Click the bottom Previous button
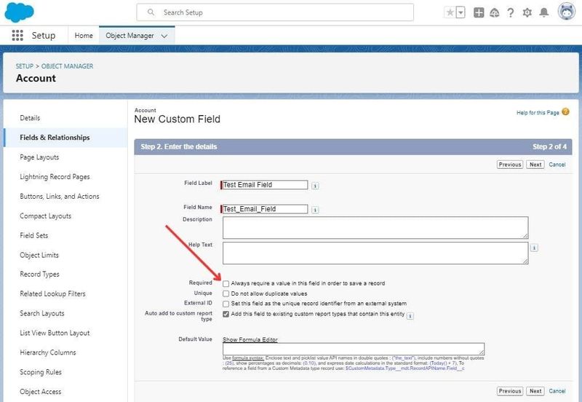This screenshot has height=402, width=582. tap(510, 391)
